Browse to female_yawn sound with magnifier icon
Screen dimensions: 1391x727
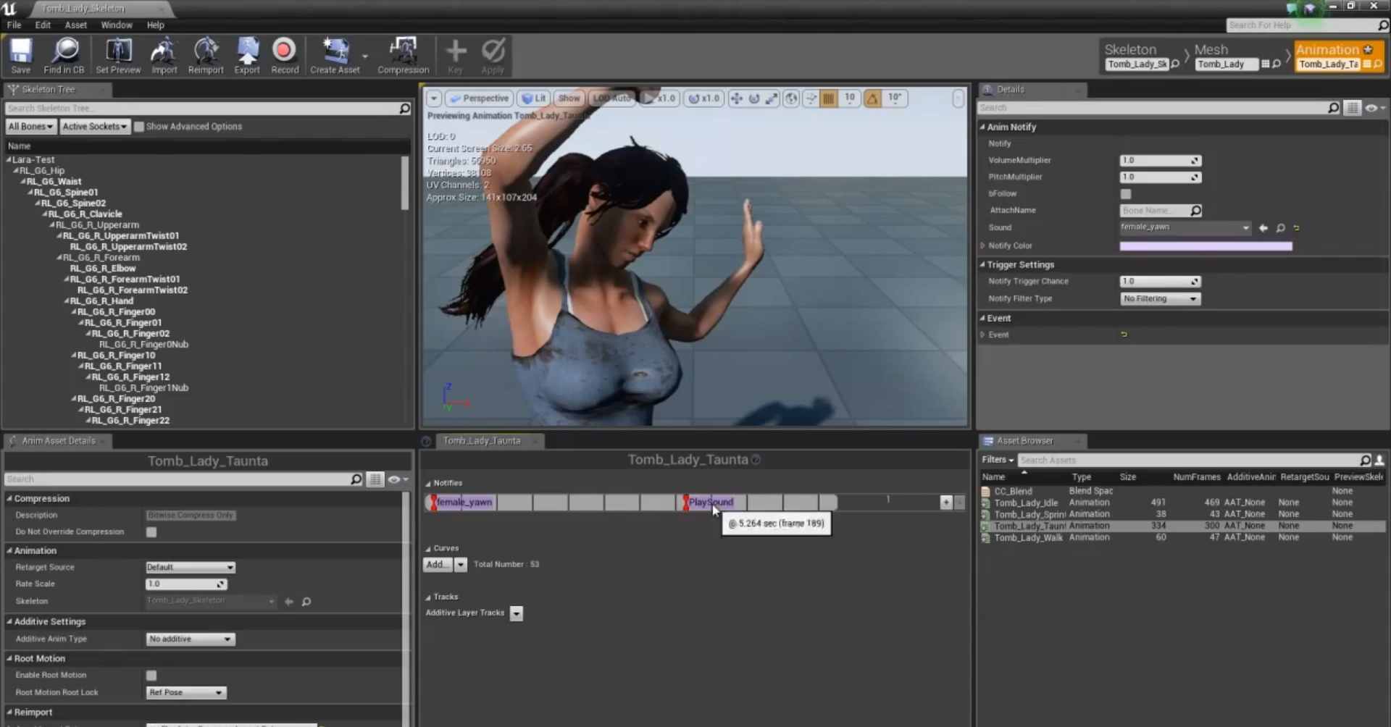1280,228
